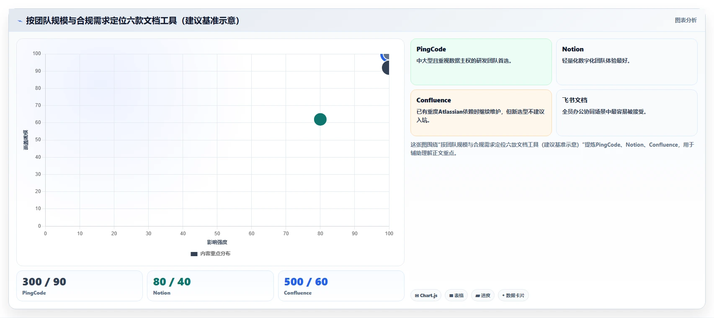Click the y-axis tick label 100
The height and width of the screenshot is (318, 714).
click(x=37, y=53)
